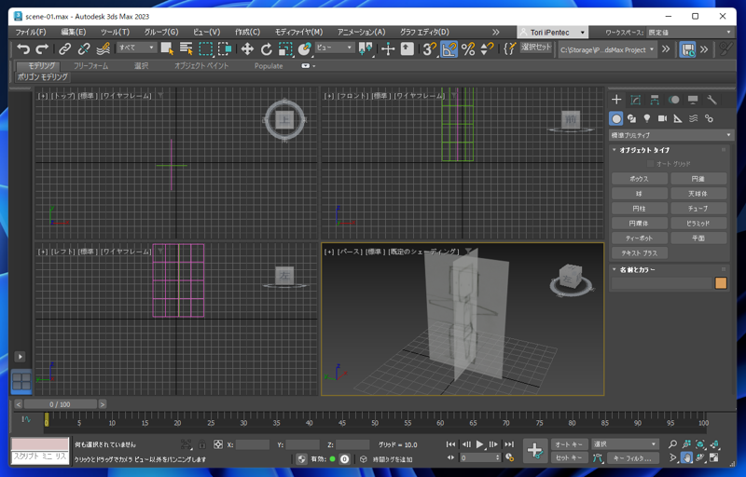Select the Space Warps category icon

pyautogui.click(x=693, y=118)
